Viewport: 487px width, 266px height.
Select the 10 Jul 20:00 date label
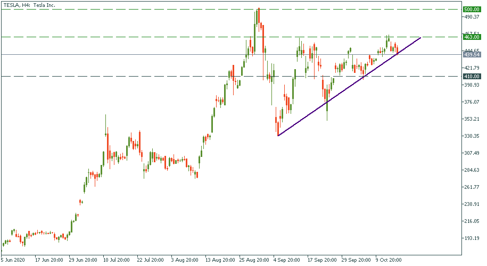pyautogui.click(x=117, y=261)
